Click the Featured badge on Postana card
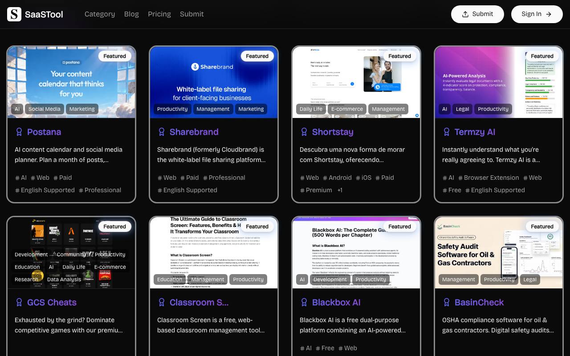Image resolution: width=570 pixels, height=356 pixels. click(x=115, y=56)
